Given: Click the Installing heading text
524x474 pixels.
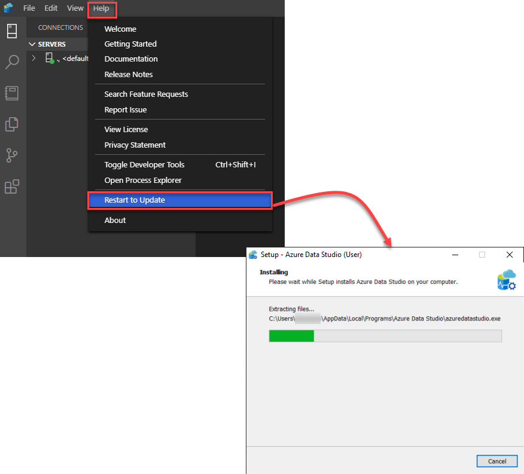Looking at the screenshot, I should [274, 272].
